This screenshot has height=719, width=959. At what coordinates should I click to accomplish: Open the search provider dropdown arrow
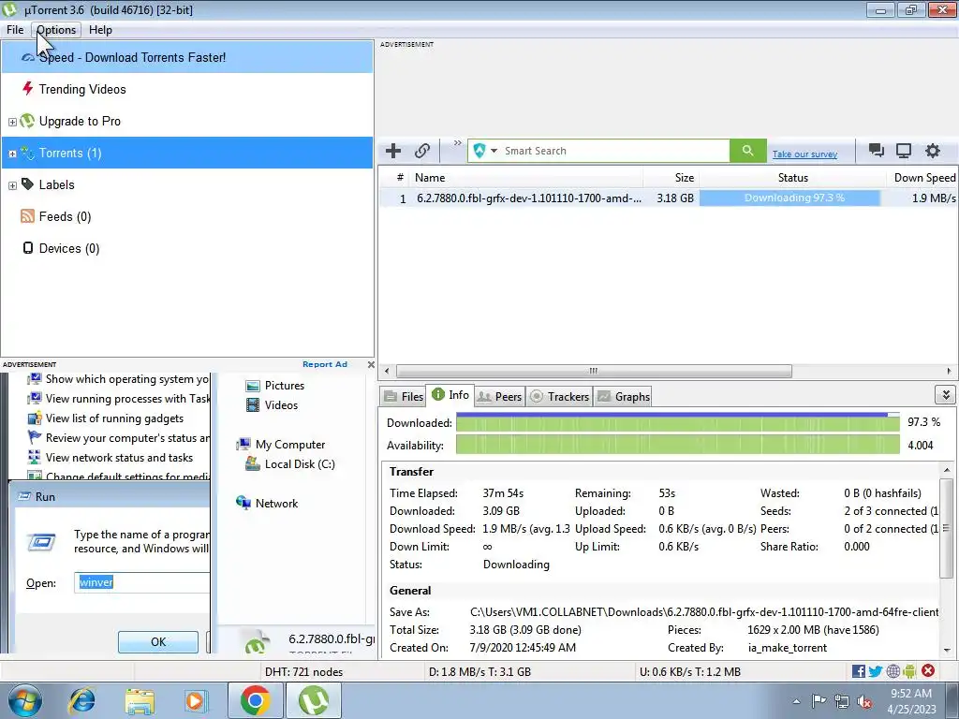tap(494, 151)
